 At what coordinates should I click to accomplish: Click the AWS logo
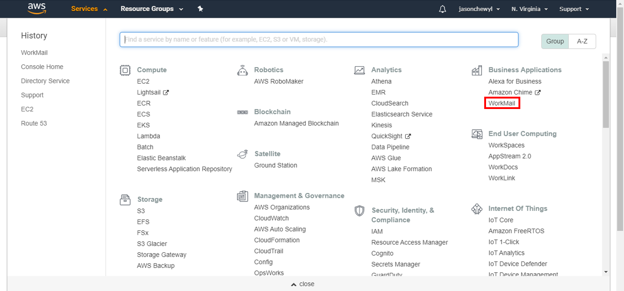pyautogui.click(x=37, y=9)
